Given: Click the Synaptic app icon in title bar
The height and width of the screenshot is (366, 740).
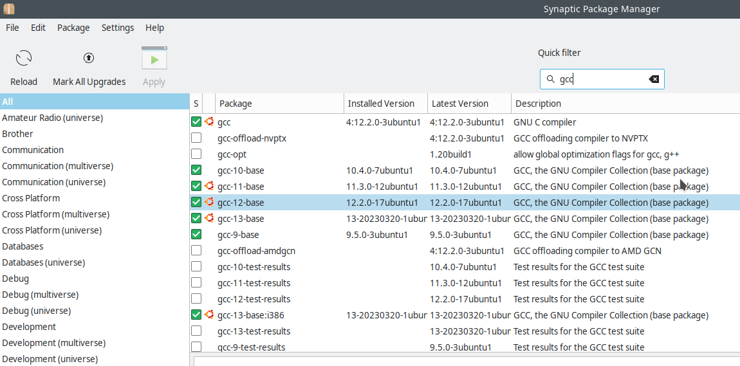Looking at the screenshot, I should (8, 8).
